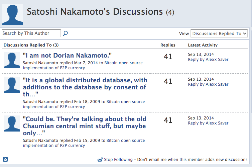Open Bitcoin open source link under Feb 18, 2009 reply
Image resolution: width=252 pixels, height=167 pixels.
pos(126,102)
